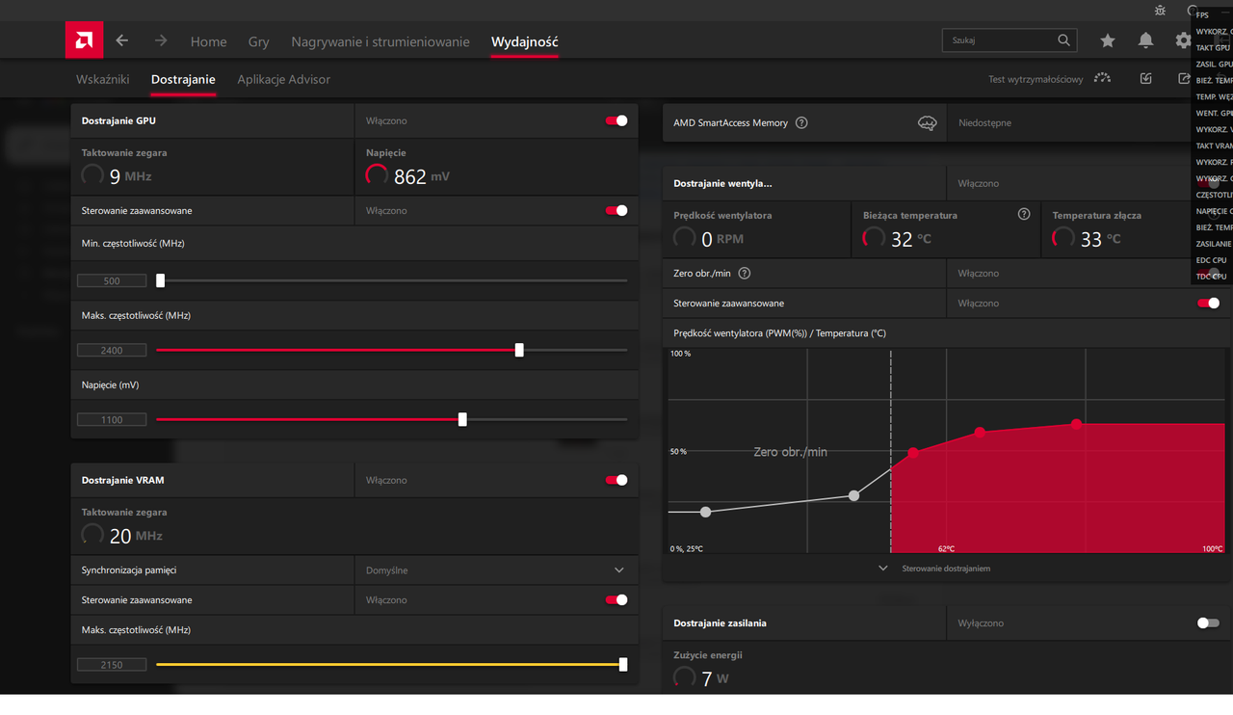Click the load profile icon
This screenshot has height=715, width=1233.
(x=1145, y=78)
